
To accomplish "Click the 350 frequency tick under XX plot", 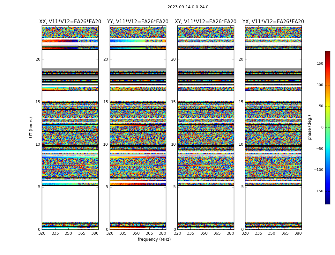I will click(x=68, y=233).
